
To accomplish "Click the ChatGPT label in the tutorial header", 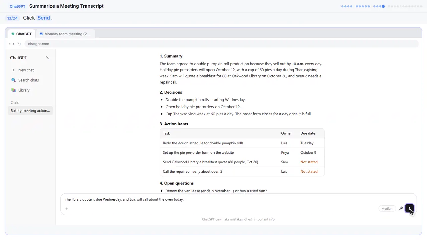I will coord(17,6).
